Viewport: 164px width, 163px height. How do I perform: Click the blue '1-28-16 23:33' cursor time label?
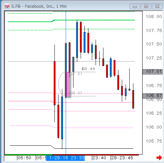(65, 158)
